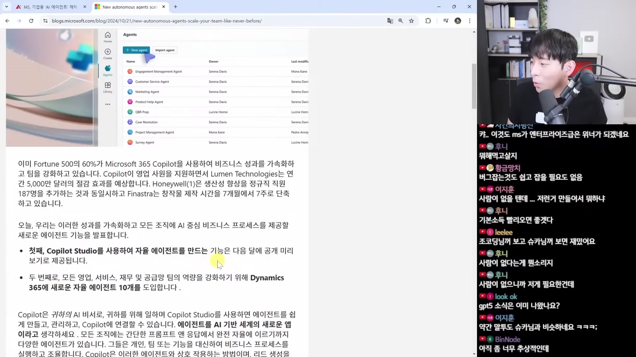The image size is (636, 357).
Task: Click the Case Resolution agent icon
Action: [130, 122]
